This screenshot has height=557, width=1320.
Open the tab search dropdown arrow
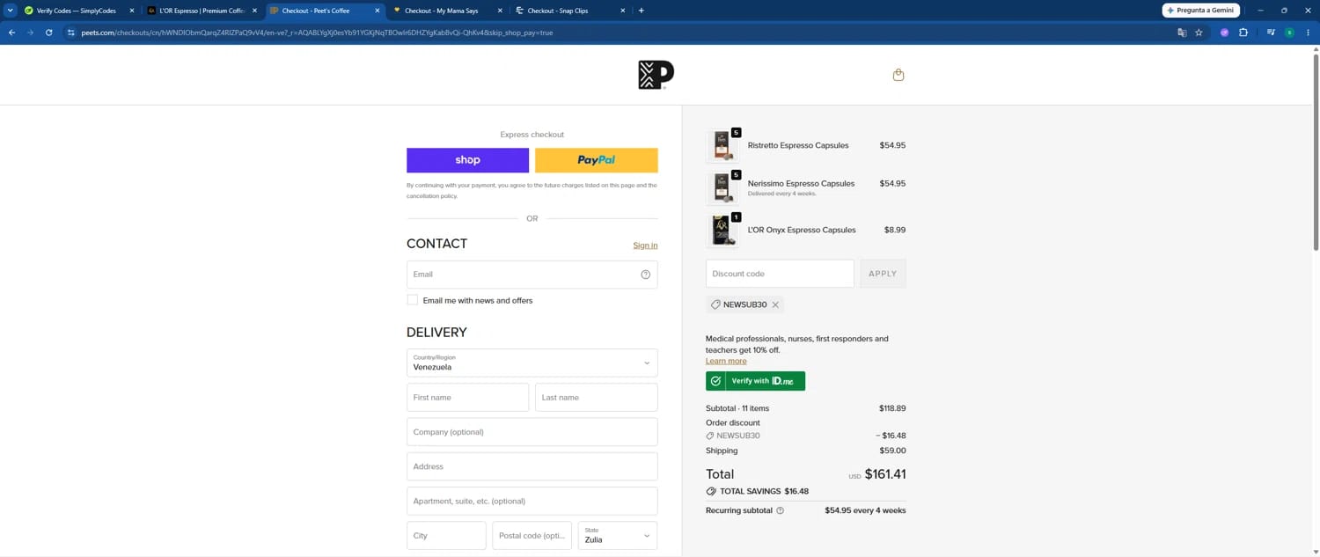coord(10,11)
